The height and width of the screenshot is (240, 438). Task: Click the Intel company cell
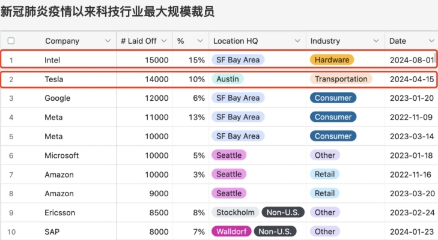tap(52, 60)
